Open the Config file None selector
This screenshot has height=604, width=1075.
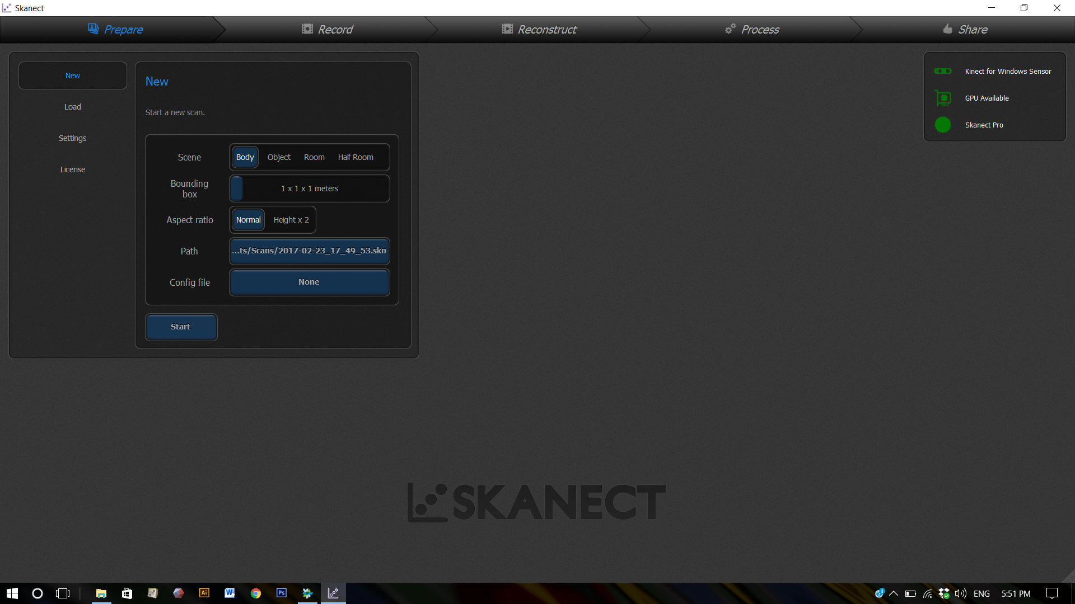[309, 282]
